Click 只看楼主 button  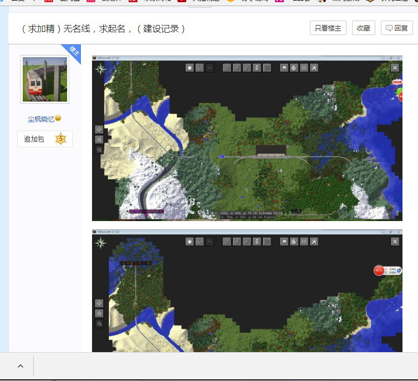(328, 28)
